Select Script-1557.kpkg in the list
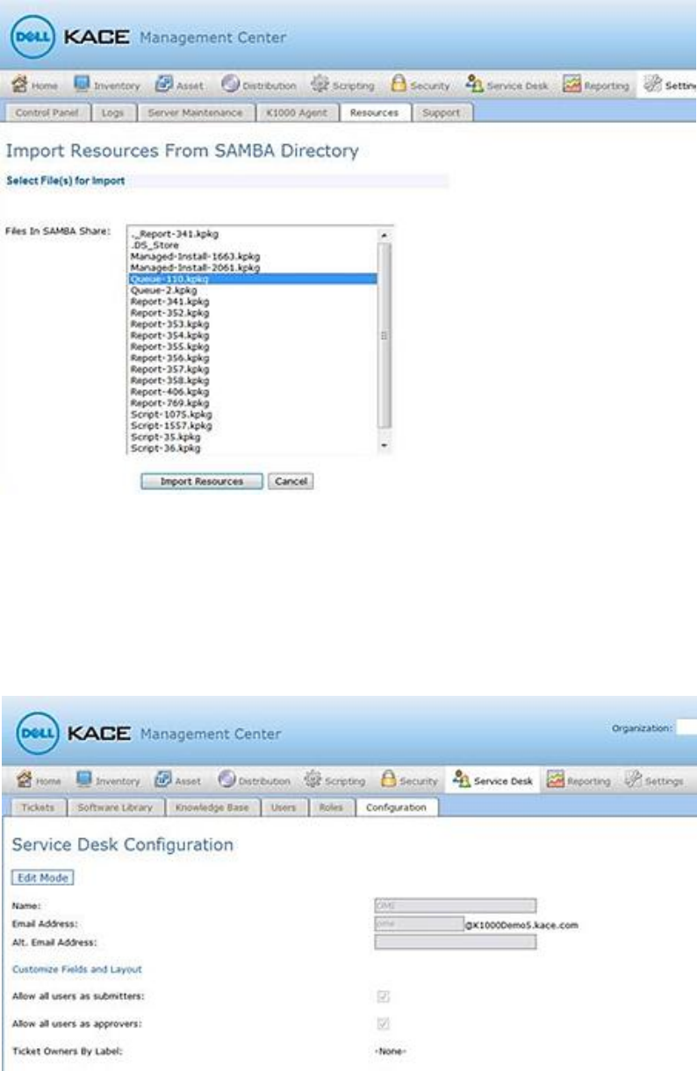The width and height of the screenshot is (697, 1071). click(253, 425)
